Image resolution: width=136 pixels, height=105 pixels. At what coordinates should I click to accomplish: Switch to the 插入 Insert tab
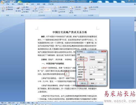point(13,4)
